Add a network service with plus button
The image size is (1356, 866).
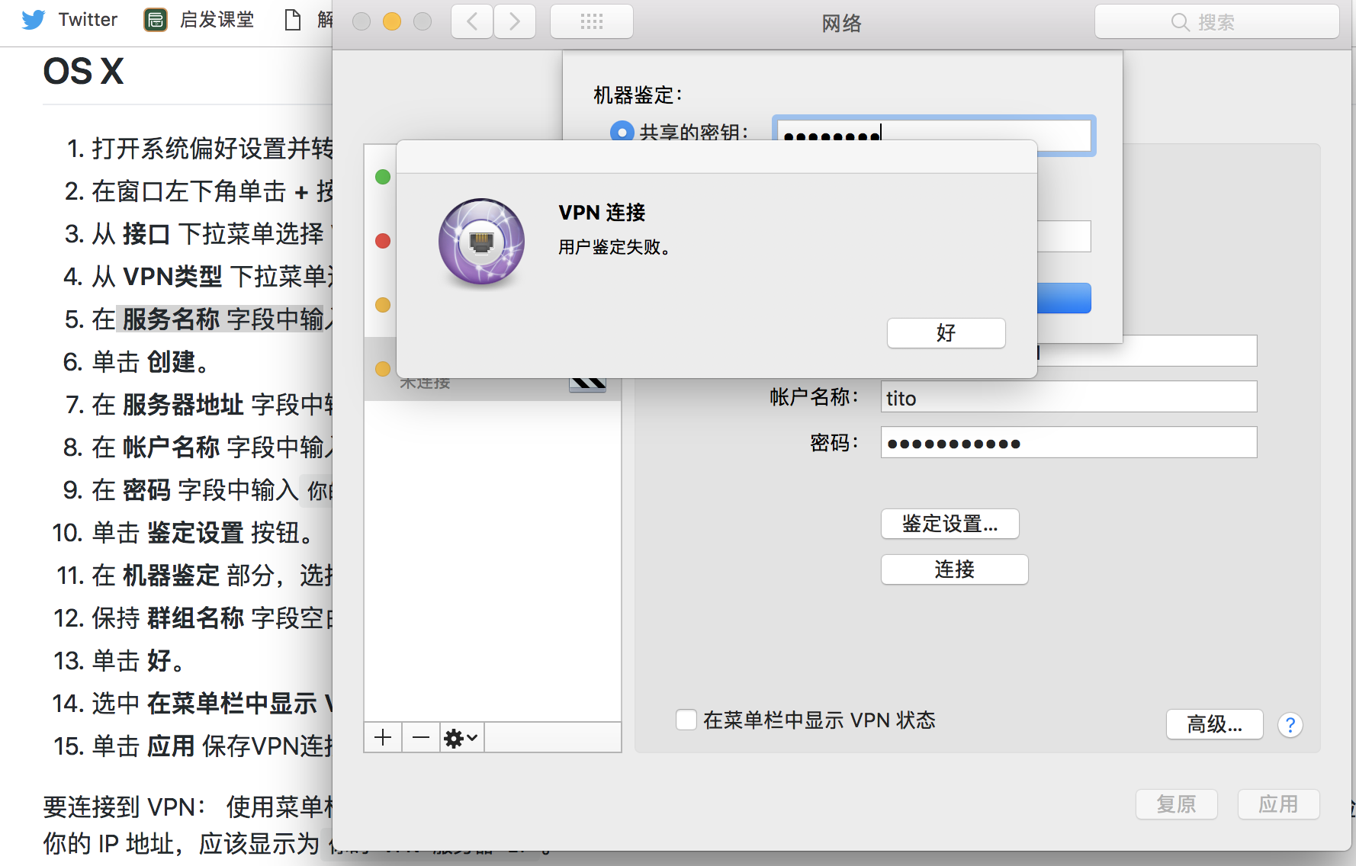click(383, 737)
